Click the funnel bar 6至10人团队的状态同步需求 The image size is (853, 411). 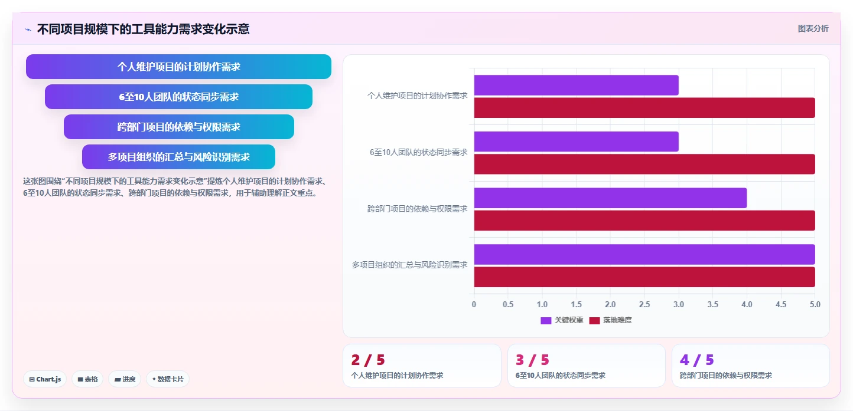[178, 97]
